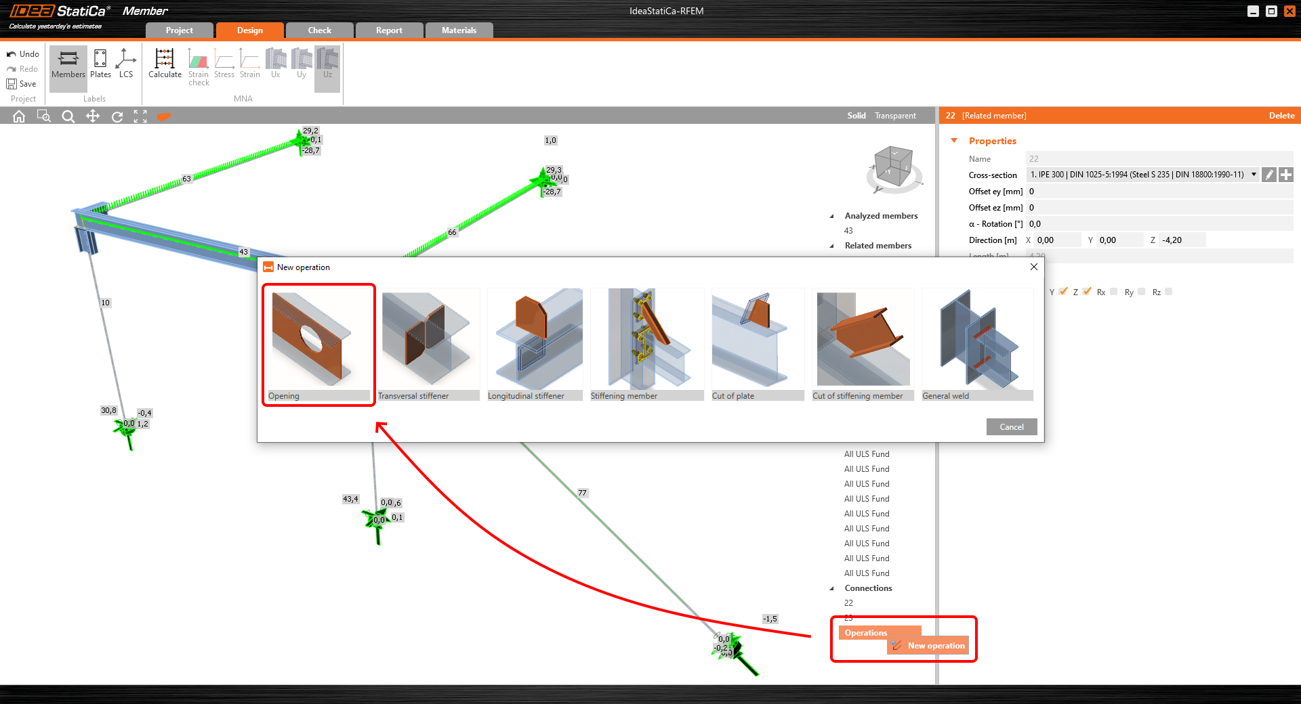Collapse the Analyzed members tree group
Image resolution: width=1301 pixels, height=704 pixels.
832,216
